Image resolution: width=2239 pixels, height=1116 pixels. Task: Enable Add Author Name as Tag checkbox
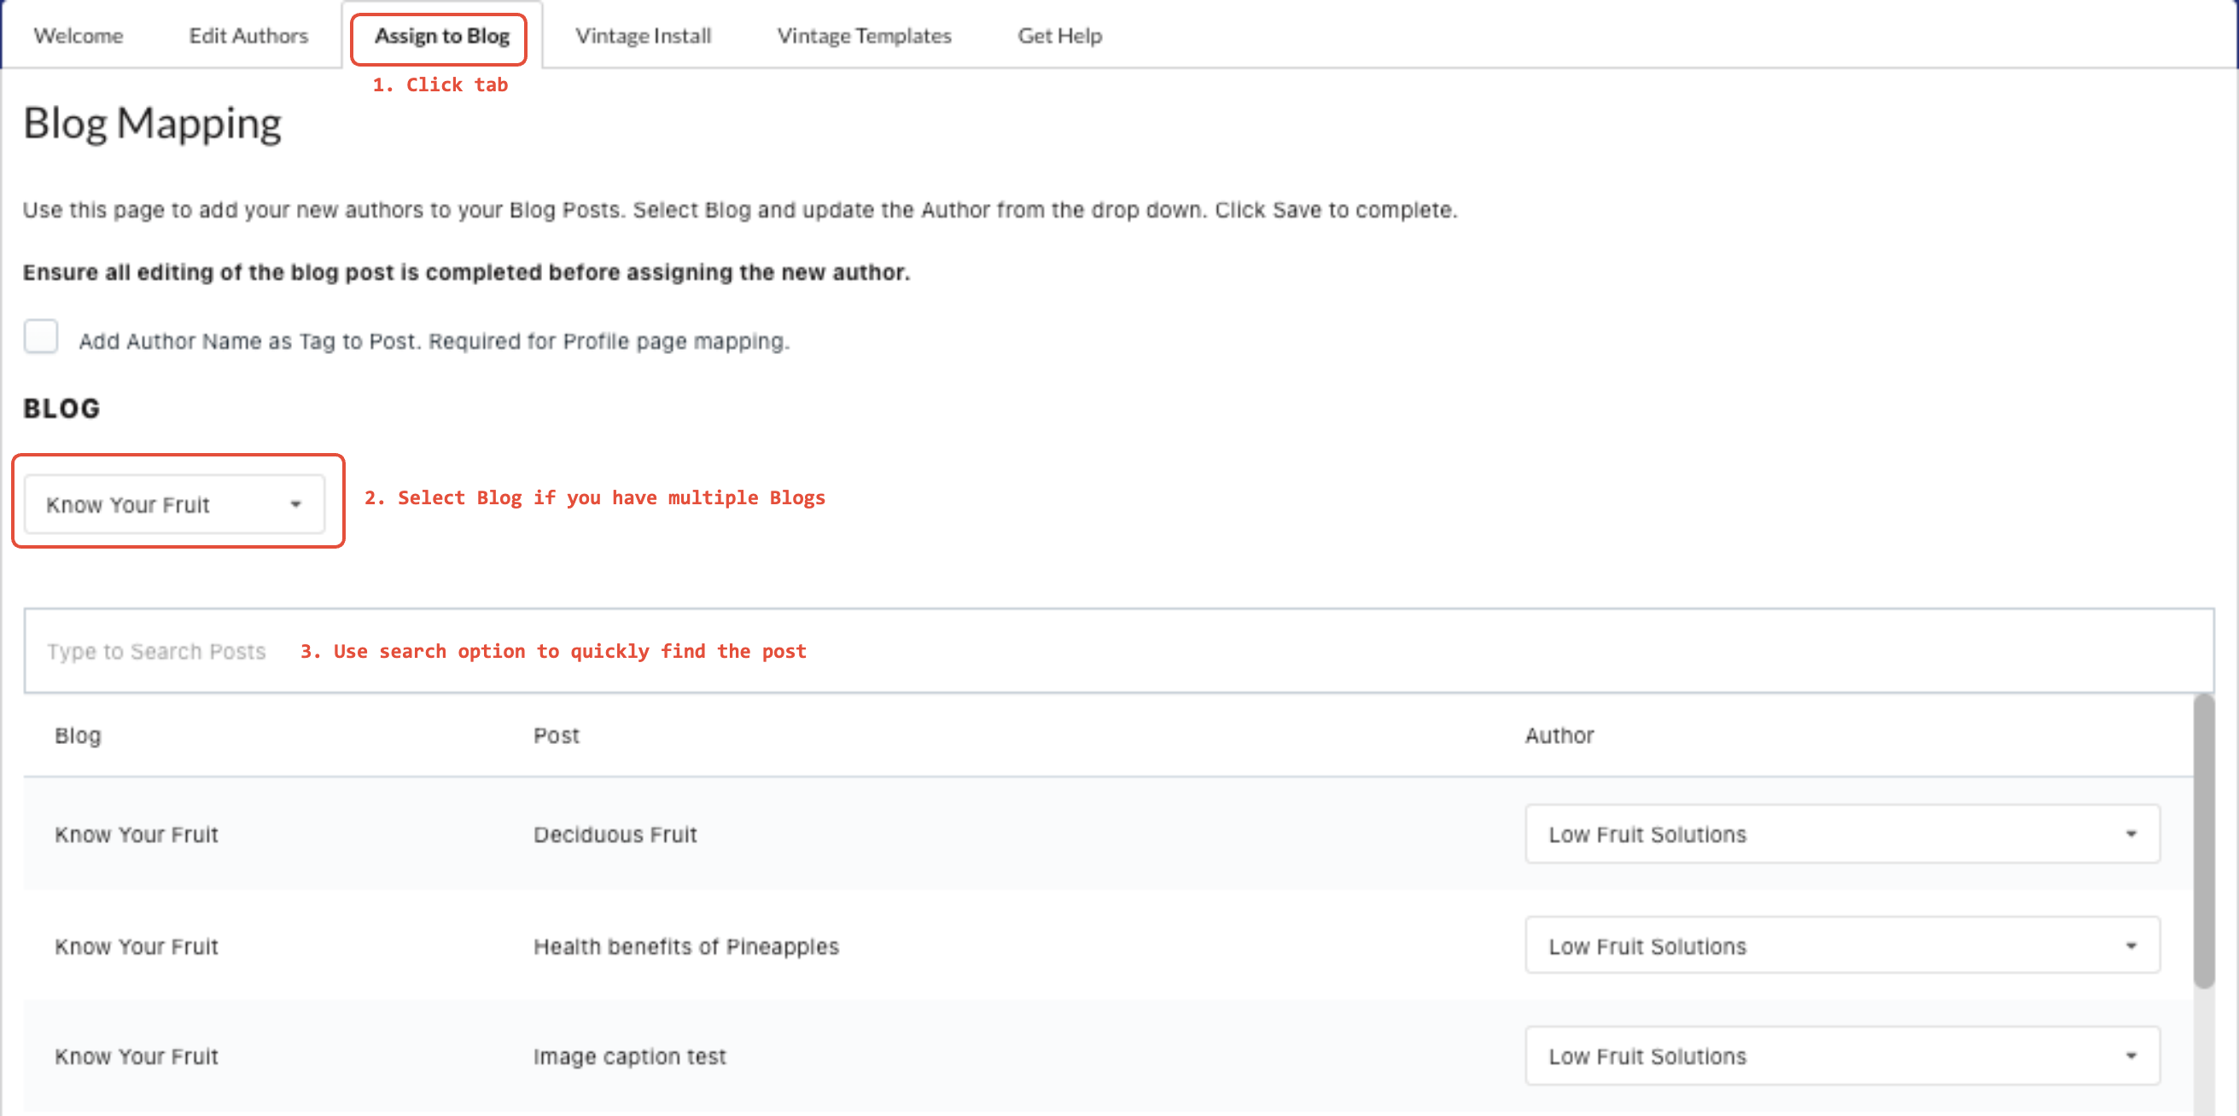(x=41, y=337)
